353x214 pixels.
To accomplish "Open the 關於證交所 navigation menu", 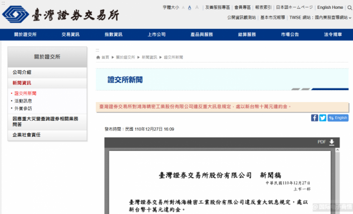I will (x=25, y=35).
